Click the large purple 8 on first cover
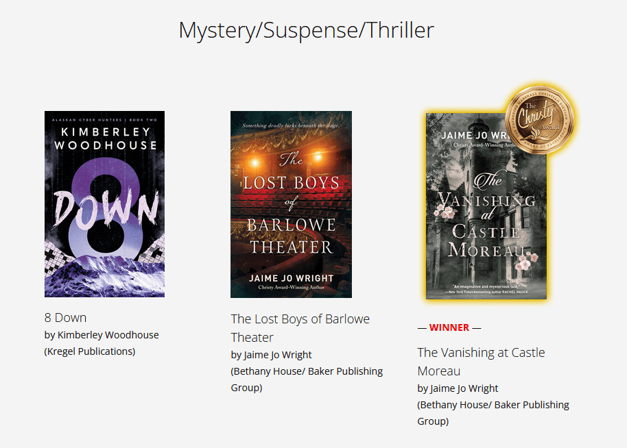Viewport: 627px width, 448px height. [106, 208]
